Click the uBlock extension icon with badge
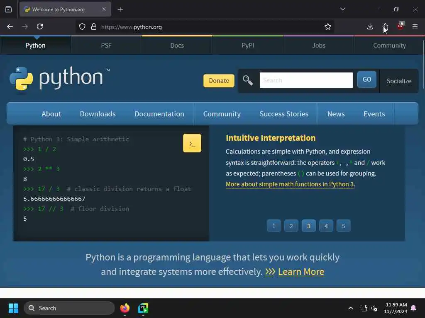The width and height of the screenshot is (425, 318). tap(401, 26)
